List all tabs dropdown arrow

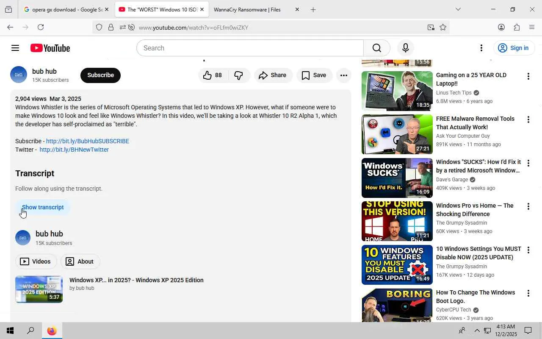click(x=458, y=9)
